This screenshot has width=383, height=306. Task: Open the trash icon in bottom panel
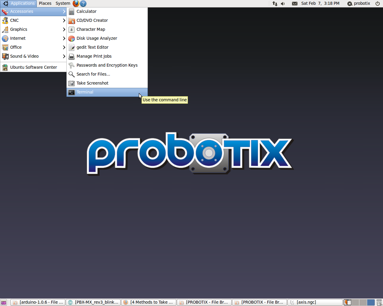(379, 302)
